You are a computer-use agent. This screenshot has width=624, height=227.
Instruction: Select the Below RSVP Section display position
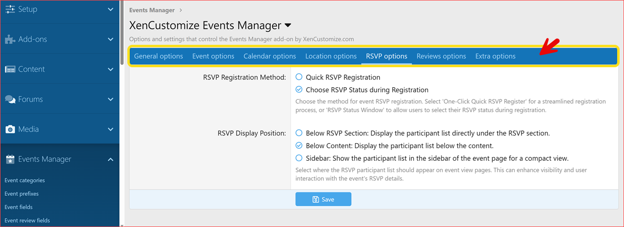[x=299, y=133]
